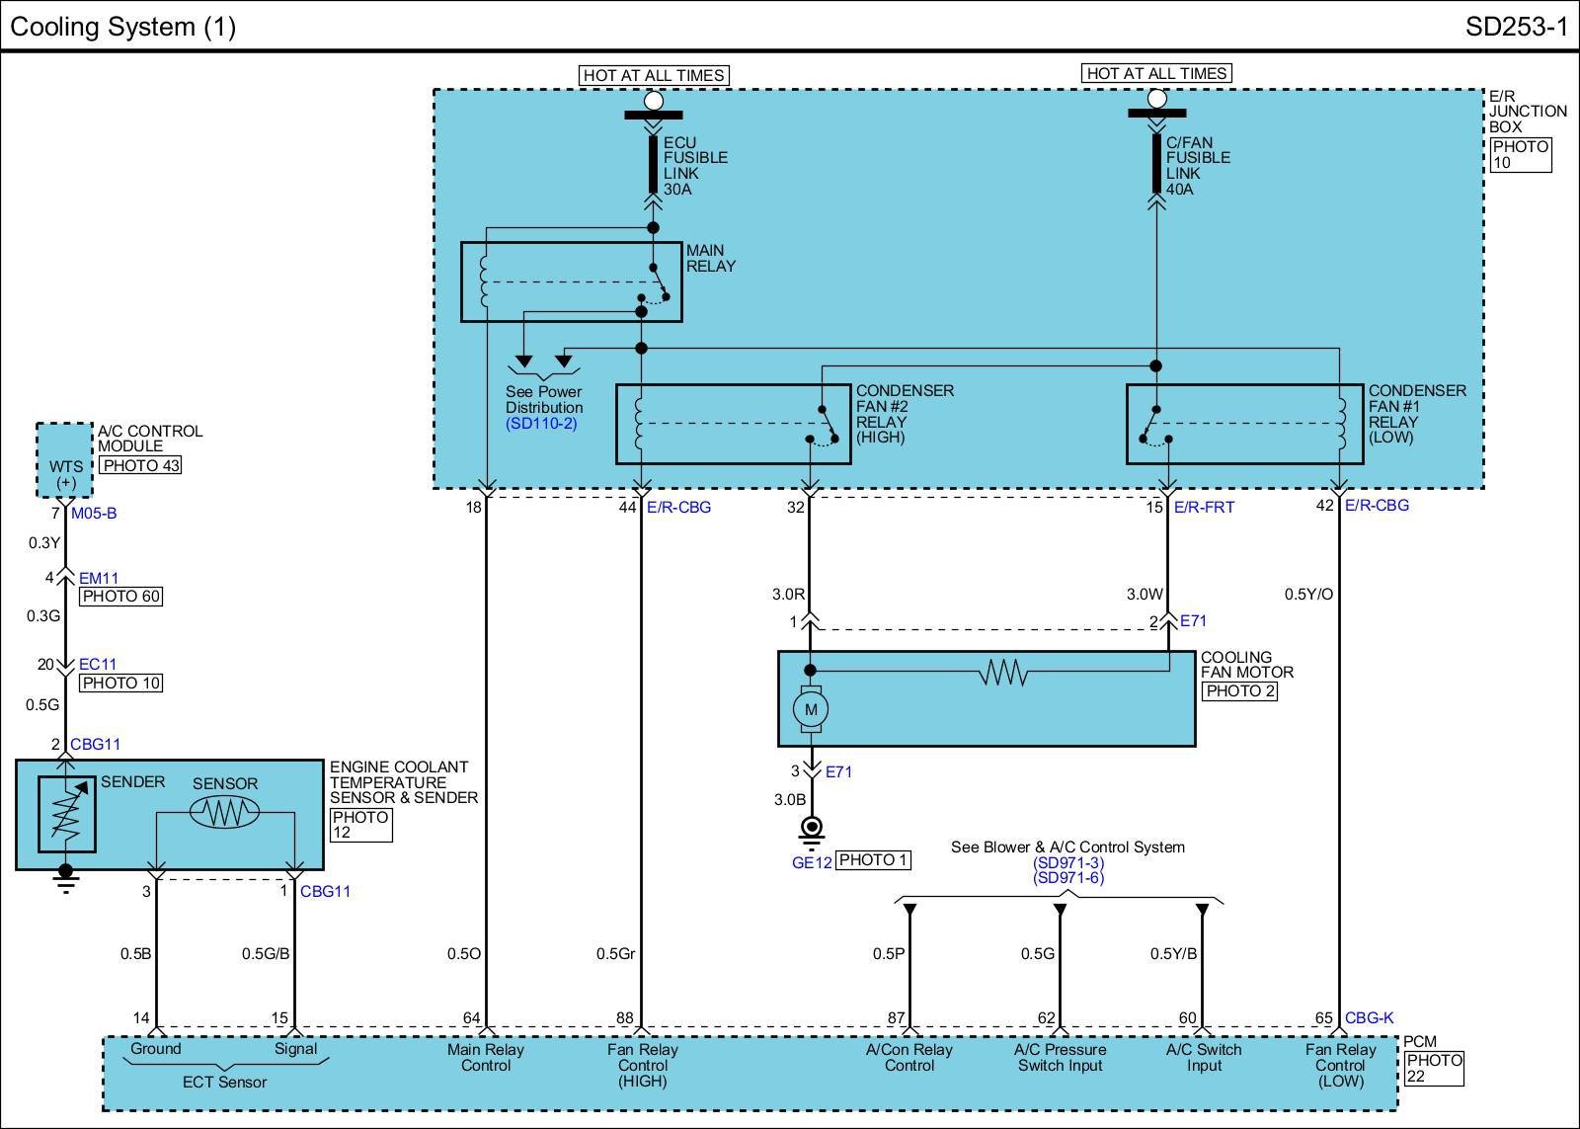Click the condenser fan #1 relay symbol
The height and width of the screenshot is (1129, 1580).
1244,424
